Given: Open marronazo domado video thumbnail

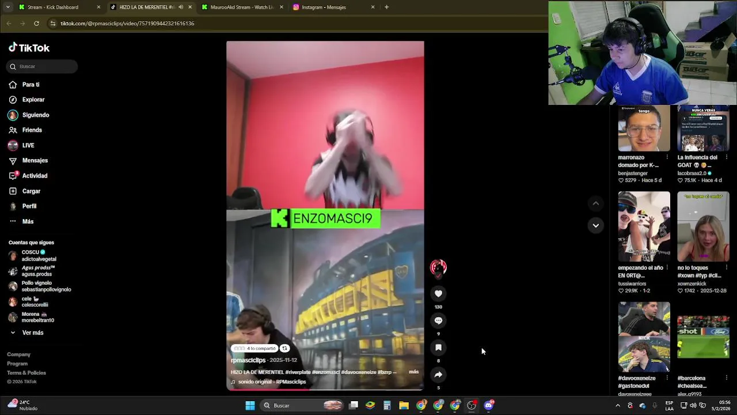Looking at the screenshot, I should pos(644,128).
